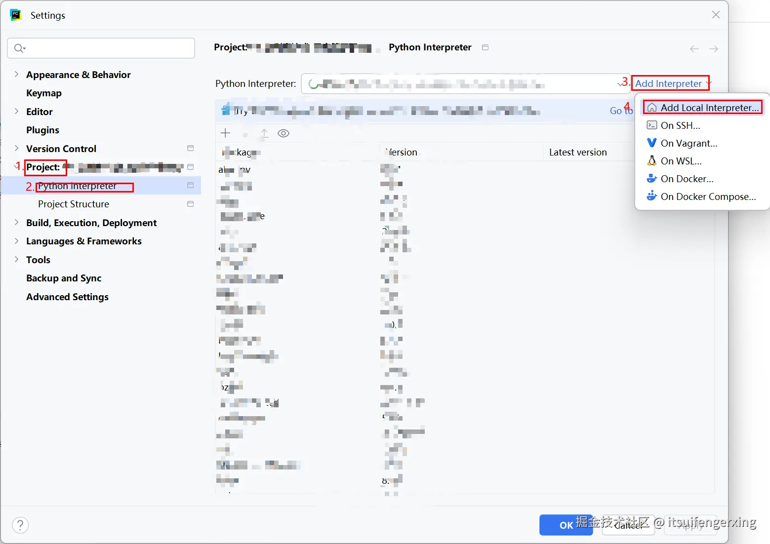The image size is (770, 544).
Task: Open Keymap settings
Action: [x=44, y=93]
